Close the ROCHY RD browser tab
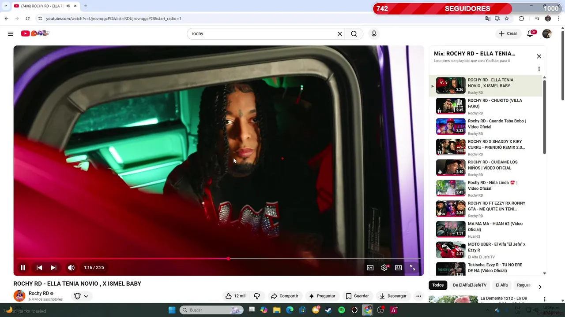The image size is (565, 317). coord(75,6)
